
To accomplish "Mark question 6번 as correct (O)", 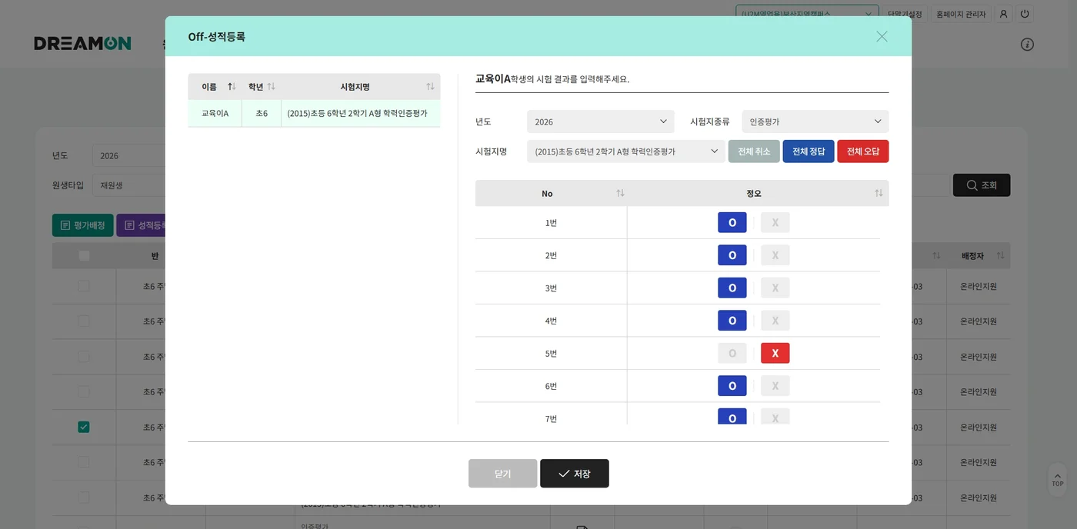I will pos(732,386).
